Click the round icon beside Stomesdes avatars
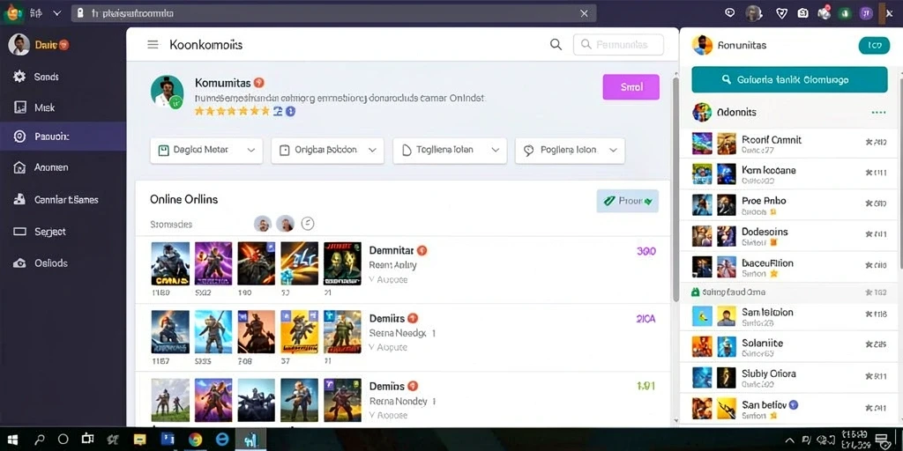The height and width of the screenshot is (451, 903). point(308,224)
